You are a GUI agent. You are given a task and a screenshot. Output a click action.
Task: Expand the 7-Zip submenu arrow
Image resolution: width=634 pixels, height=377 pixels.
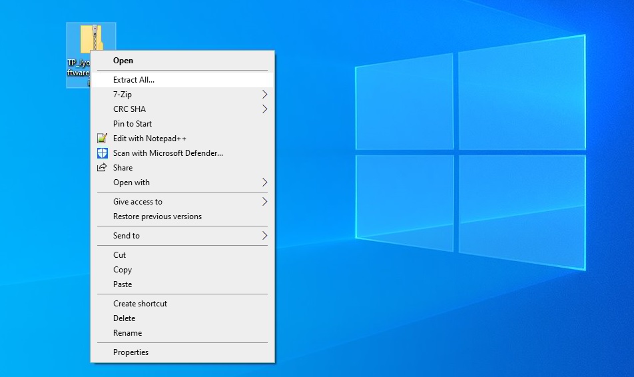(x=264, y=95)
